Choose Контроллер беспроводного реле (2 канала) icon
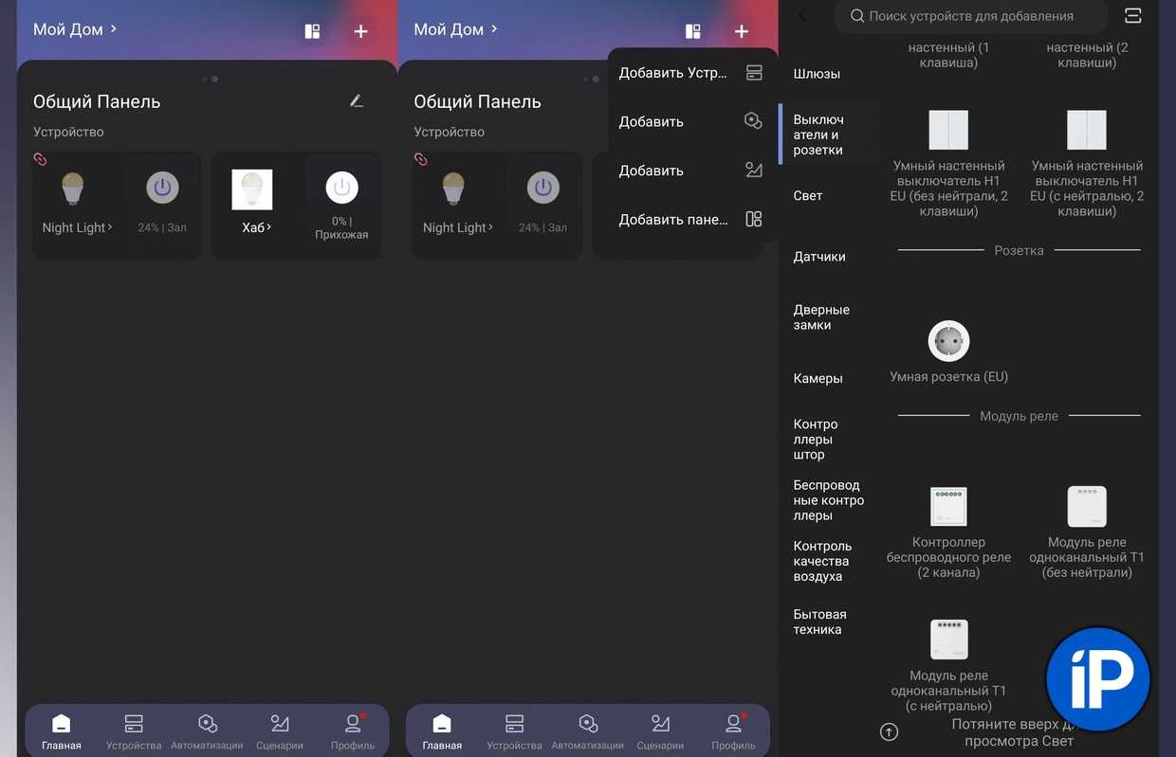1176x757 pixels. click(x=948, y=507)
